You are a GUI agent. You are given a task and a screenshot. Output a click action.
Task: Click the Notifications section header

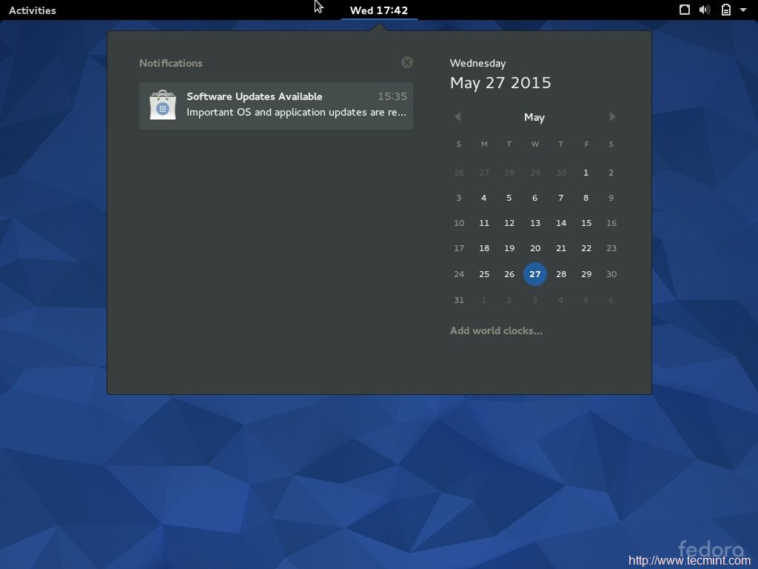pyautogui.click(x=171, y=62)
